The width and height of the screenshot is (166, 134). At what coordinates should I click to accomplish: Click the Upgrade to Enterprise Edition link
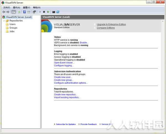point(111,24)
